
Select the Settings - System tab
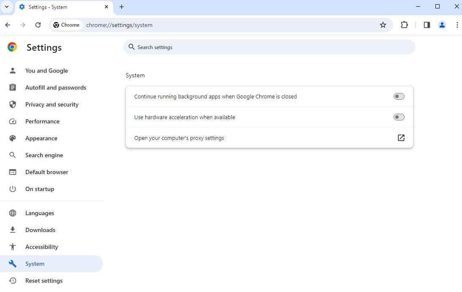pyautogui.click(x=64, y=7)
